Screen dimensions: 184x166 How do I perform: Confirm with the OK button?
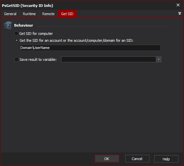click(107, 159)
